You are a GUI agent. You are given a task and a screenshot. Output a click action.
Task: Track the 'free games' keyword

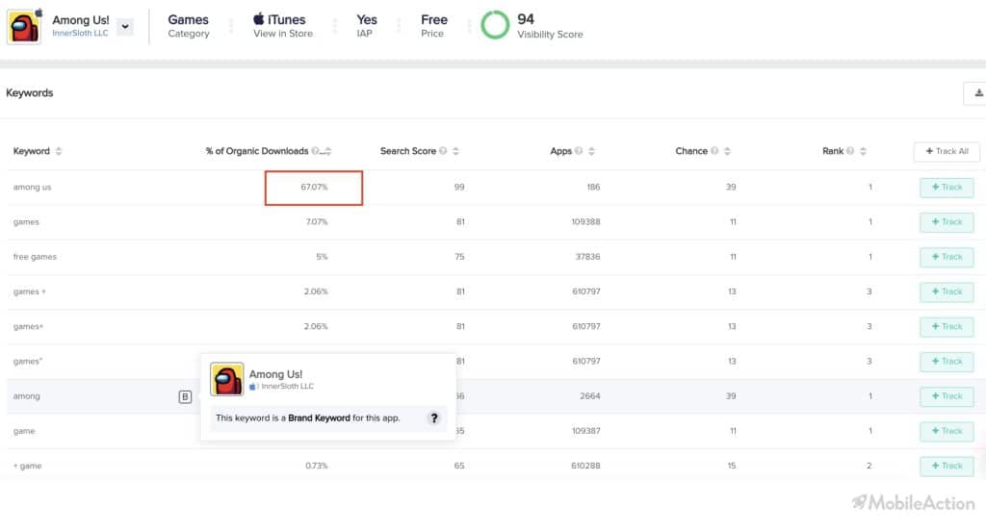(x=947, y=257)
